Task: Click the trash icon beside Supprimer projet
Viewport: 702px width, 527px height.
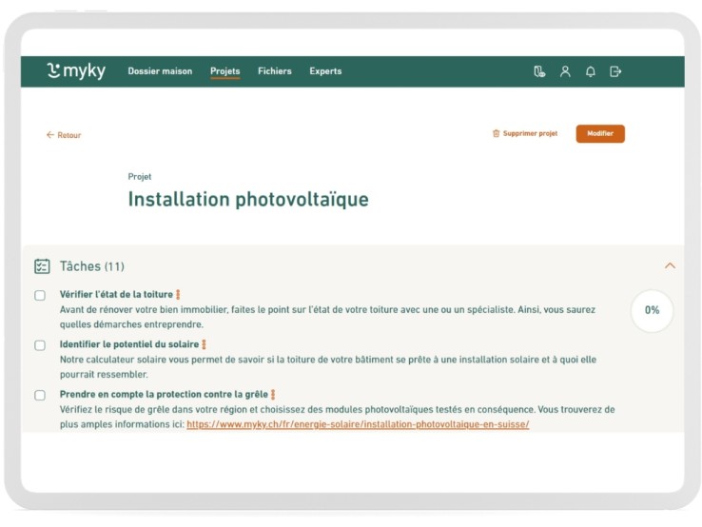Action: [496, 134]
